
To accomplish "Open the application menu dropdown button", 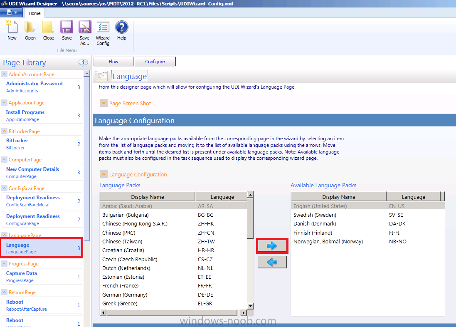I will click(11, 12).
